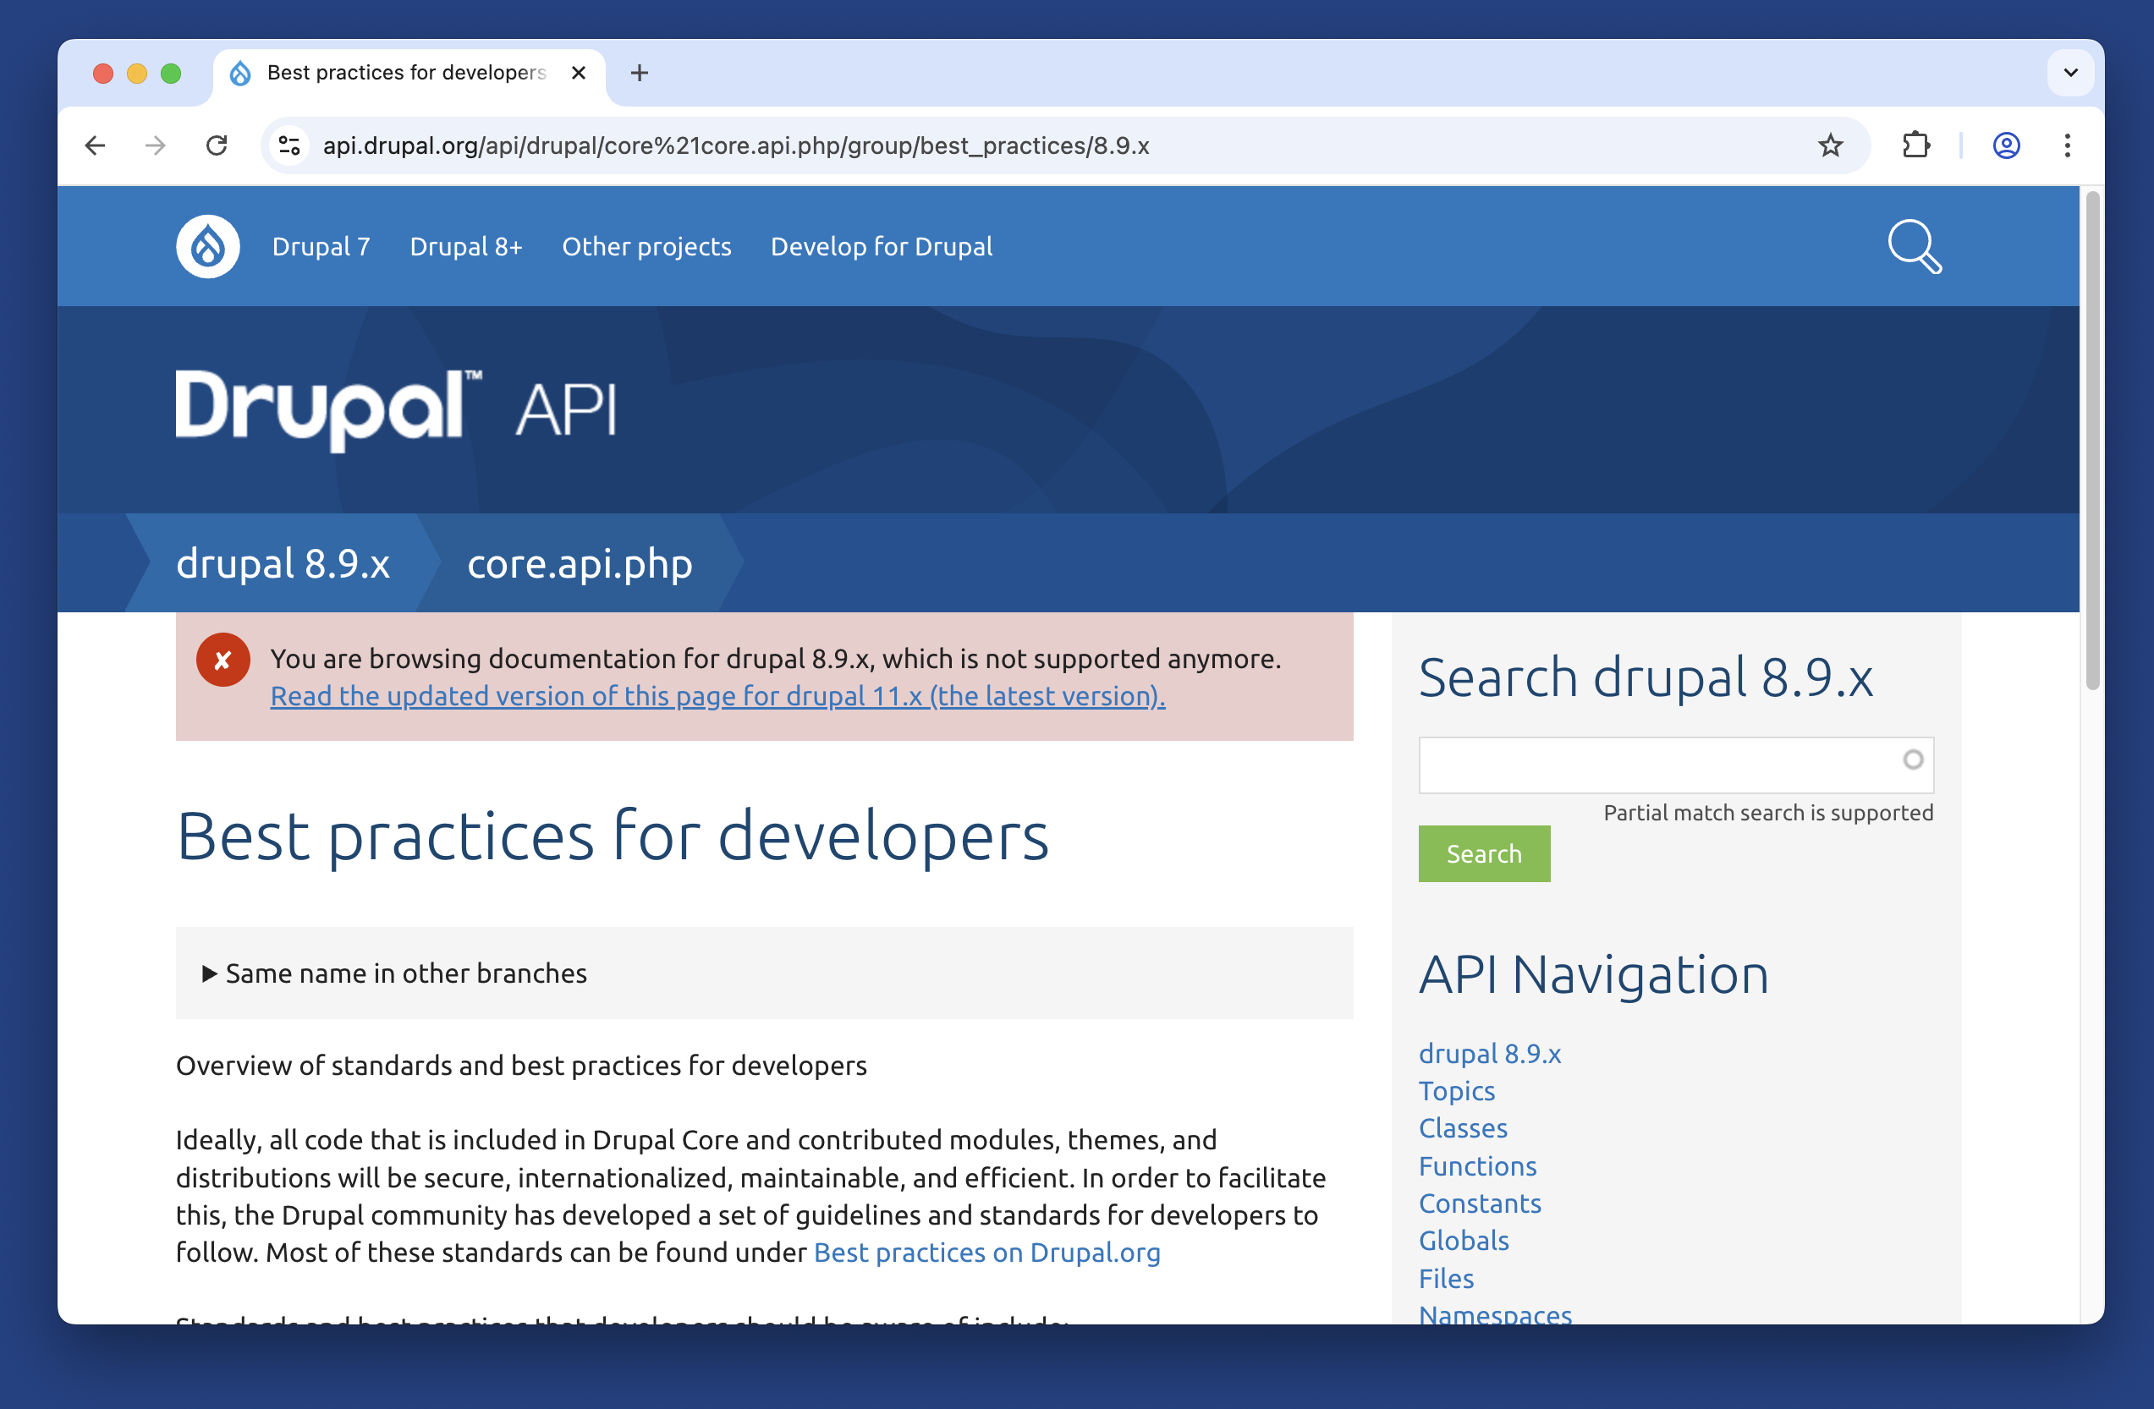2154x1409 pixels.
Task: Open Files in API Navigation
Action: pos(1445,1278)
